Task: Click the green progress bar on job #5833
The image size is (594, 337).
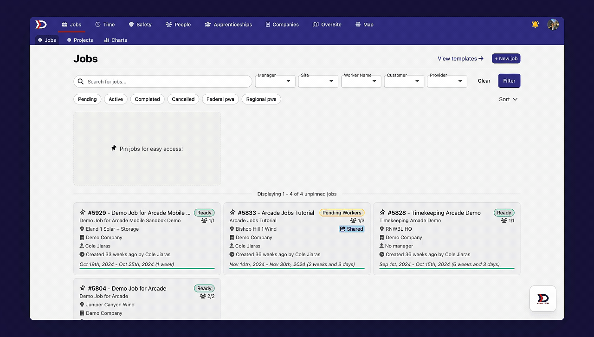Action: (297, 268)
